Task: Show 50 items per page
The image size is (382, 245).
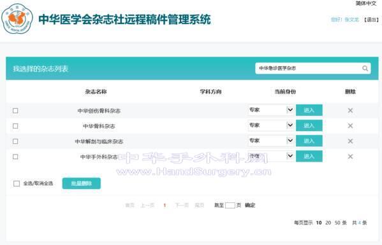Action: [x=337, y=223]
